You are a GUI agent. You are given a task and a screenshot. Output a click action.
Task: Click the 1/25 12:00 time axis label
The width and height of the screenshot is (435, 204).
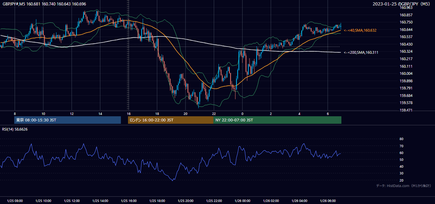coord(71,201)
